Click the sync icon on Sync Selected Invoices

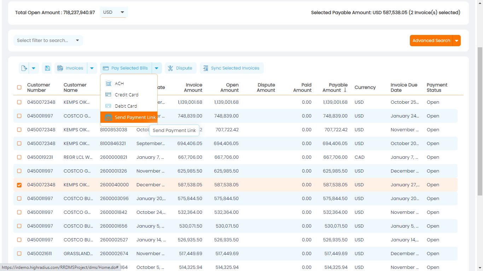pos(205,68)
